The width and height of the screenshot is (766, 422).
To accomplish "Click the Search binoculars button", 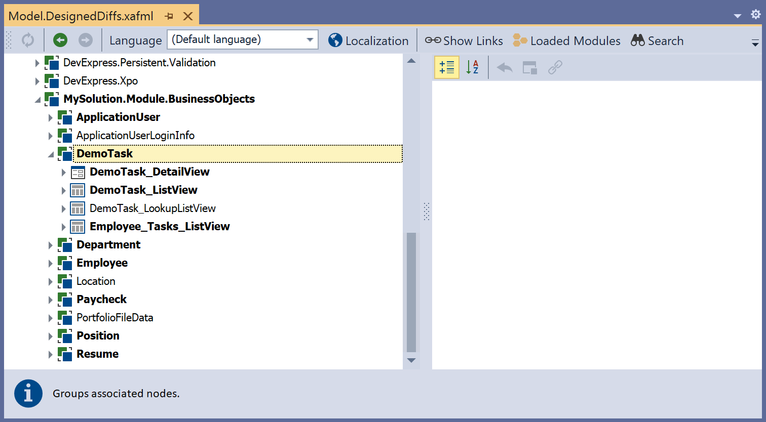I will [x=657, y=40].
